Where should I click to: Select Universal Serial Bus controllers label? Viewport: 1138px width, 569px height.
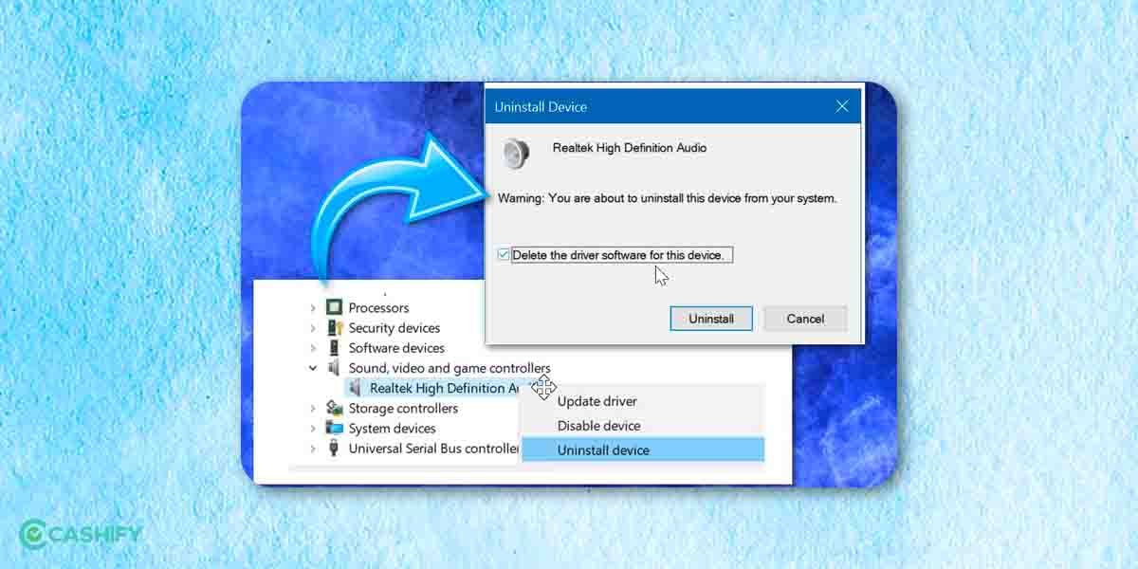pyautogui.click(x=433, y=449)
